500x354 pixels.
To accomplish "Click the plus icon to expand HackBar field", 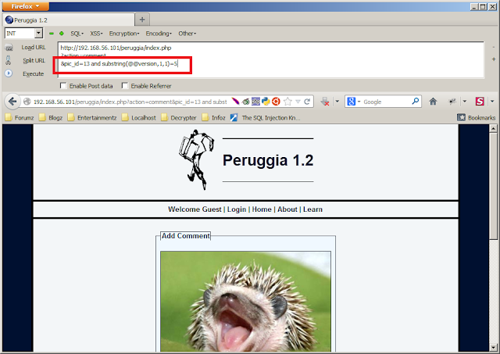I will [x=494, y=59].
